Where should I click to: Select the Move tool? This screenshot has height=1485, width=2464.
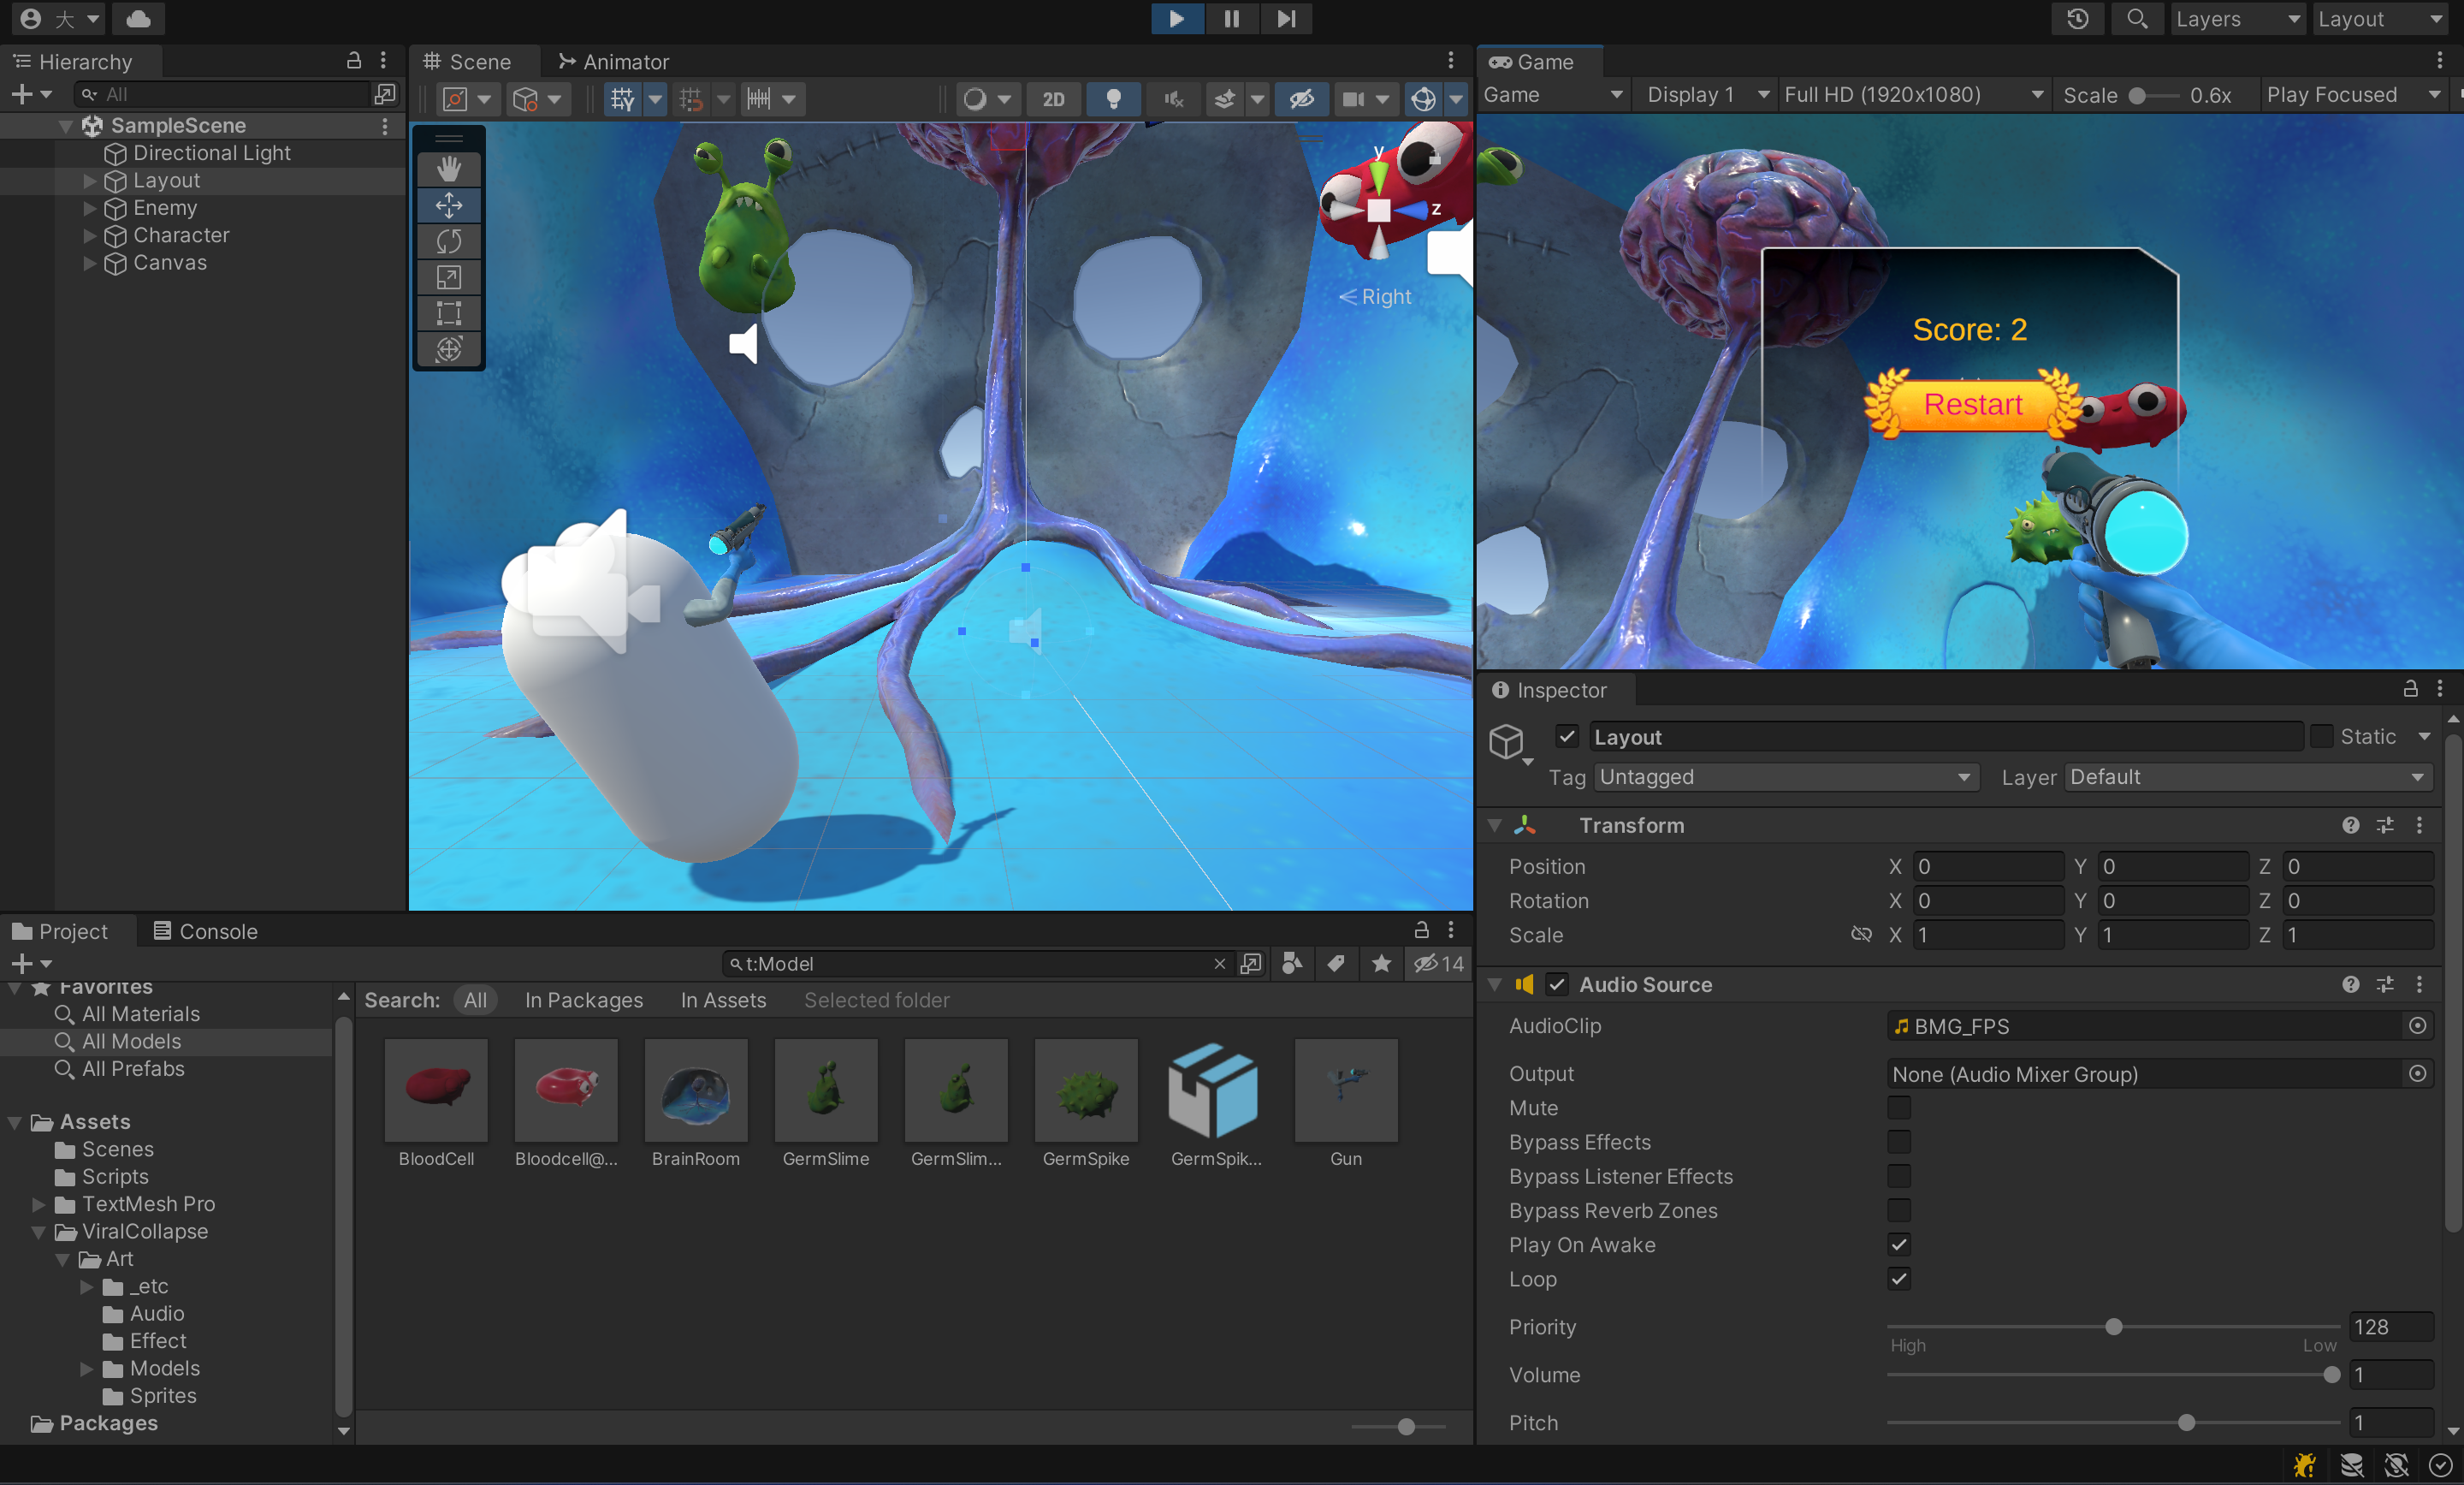pyautogui.click(x=448, y=205)
